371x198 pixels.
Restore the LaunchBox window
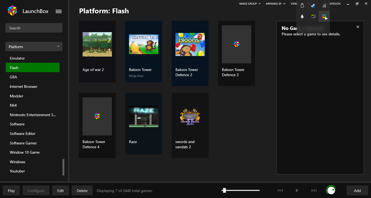tap(357, 4)
